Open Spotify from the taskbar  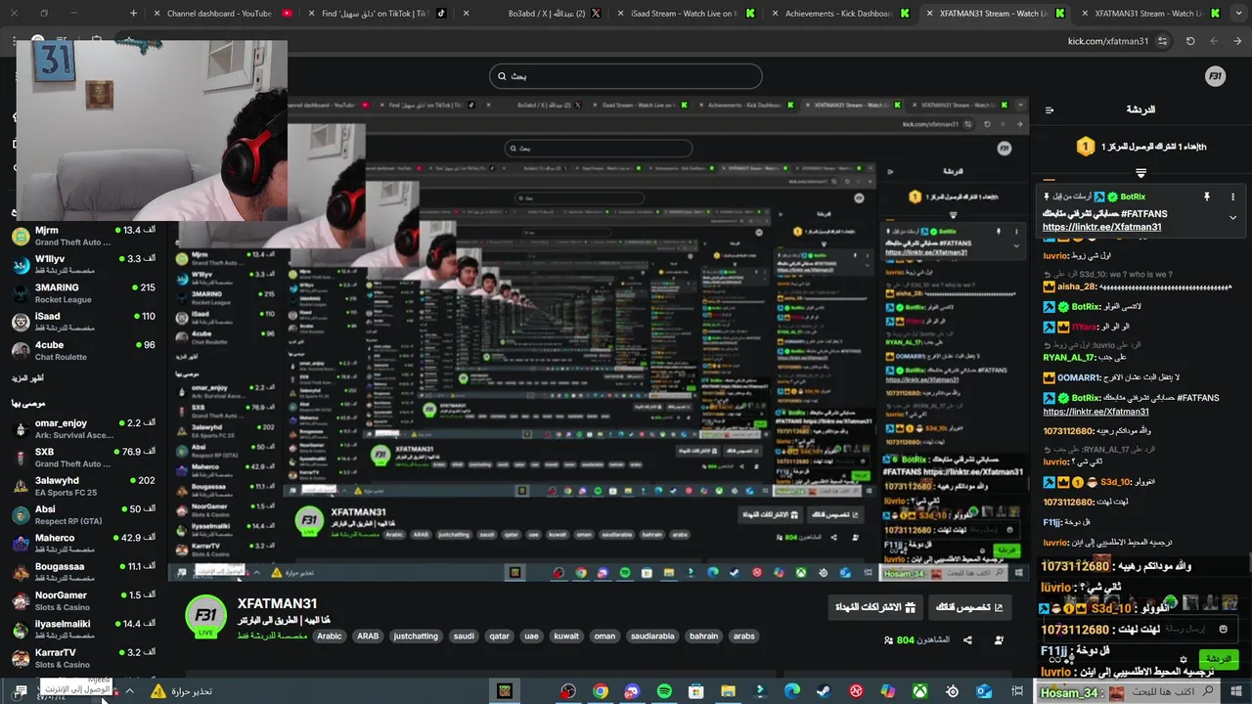(x=664, y=691)
